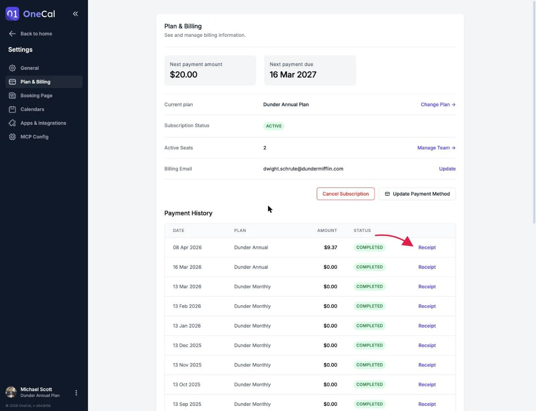This screenshot has width=536, height=411.
Task: Open Receipt for 13 Nov 2025 payment
Action: click(427, 365)
